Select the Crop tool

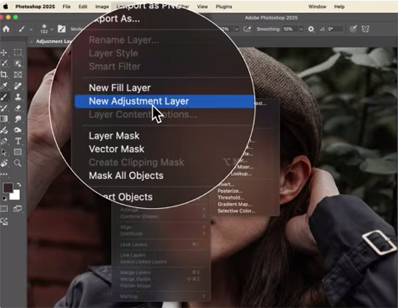click(4, 75)
